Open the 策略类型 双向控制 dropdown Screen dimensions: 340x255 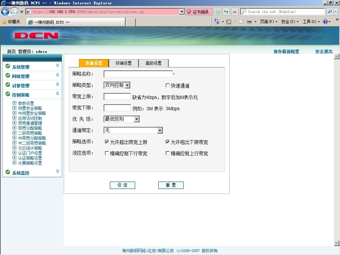click(x=117, y=85)
